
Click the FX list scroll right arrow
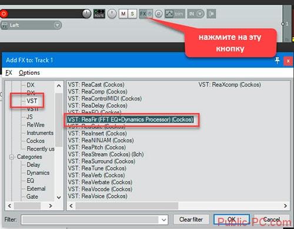click(x=285, y=206)
